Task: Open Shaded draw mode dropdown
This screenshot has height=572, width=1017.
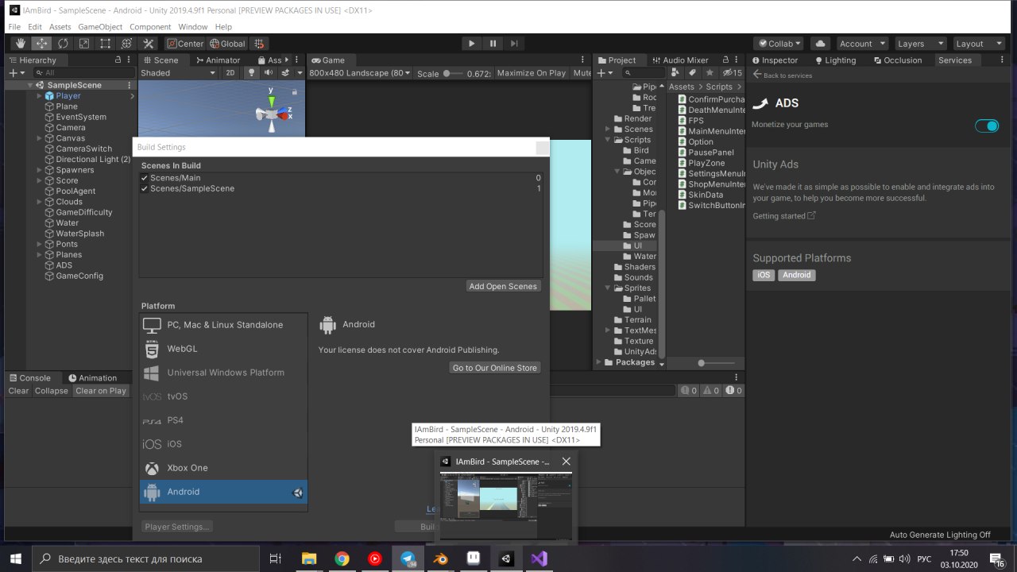Action: coord(177,72)
